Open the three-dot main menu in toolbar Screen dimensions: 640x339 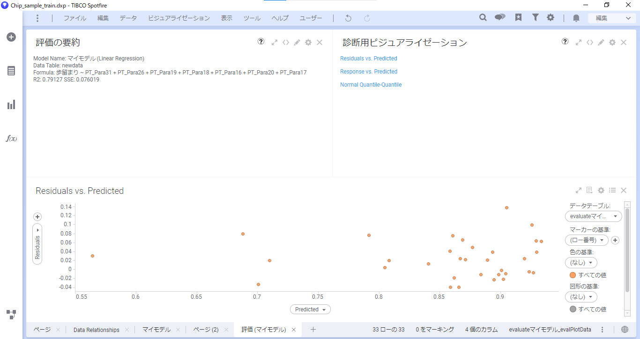(x=37, y=18)
